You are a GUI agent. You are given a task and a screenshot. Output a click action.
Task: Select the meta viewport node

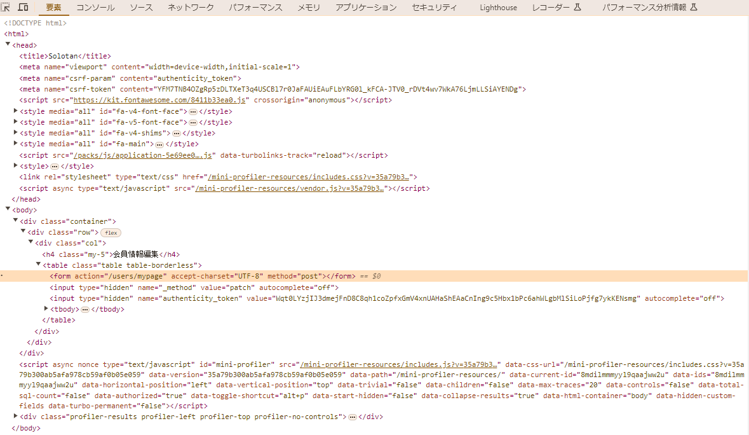[x=159, y=67]
